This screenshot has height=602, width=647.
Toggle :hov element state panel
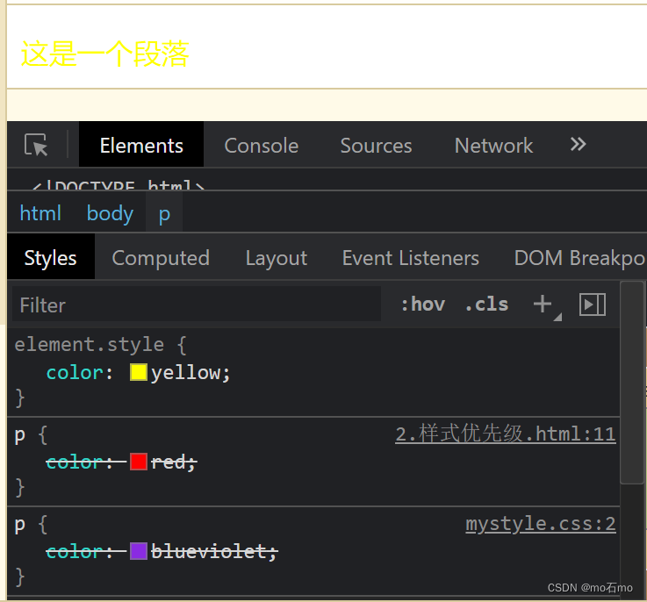(423, 305)
